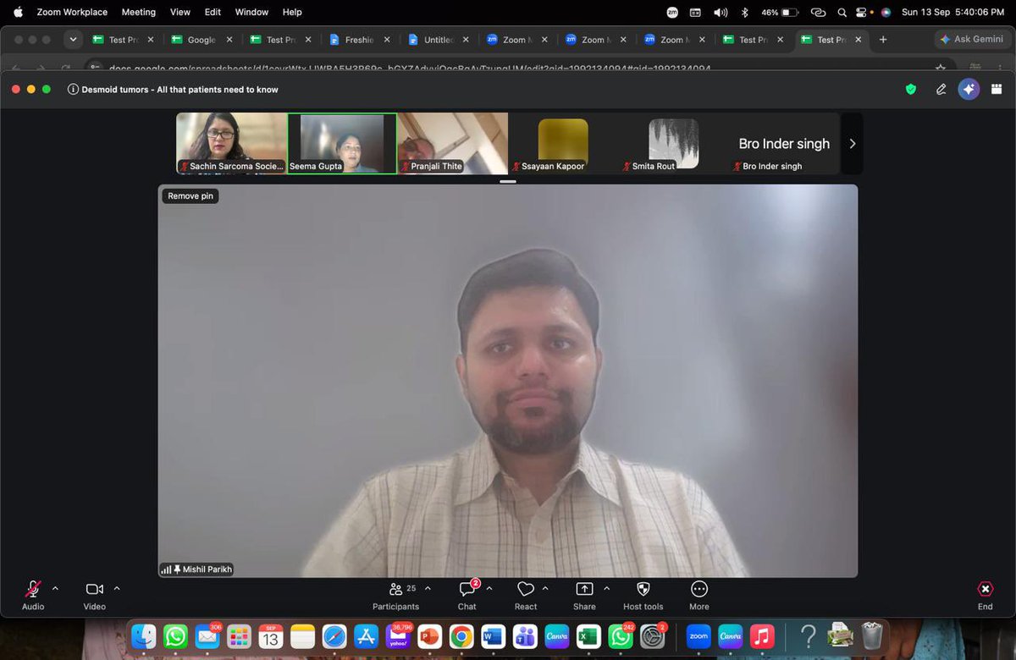The width and height of the screenshot is (1016, 660).
Task: Show next participants with gallery arrow
Action: click(852, 144)
